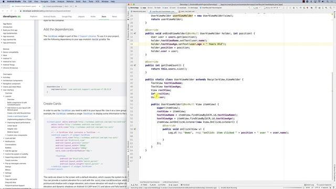Switch to the second browser tab
The height and width of the screenshot is (189, 336).
(x=58, y=6)
